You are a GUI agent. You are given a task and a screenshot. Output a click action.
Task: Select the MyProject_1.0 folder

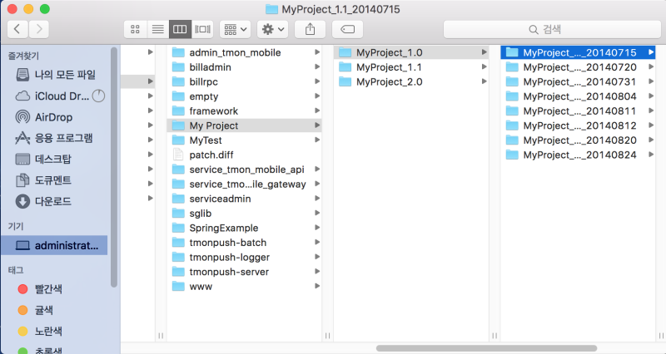tap(411, 52)
